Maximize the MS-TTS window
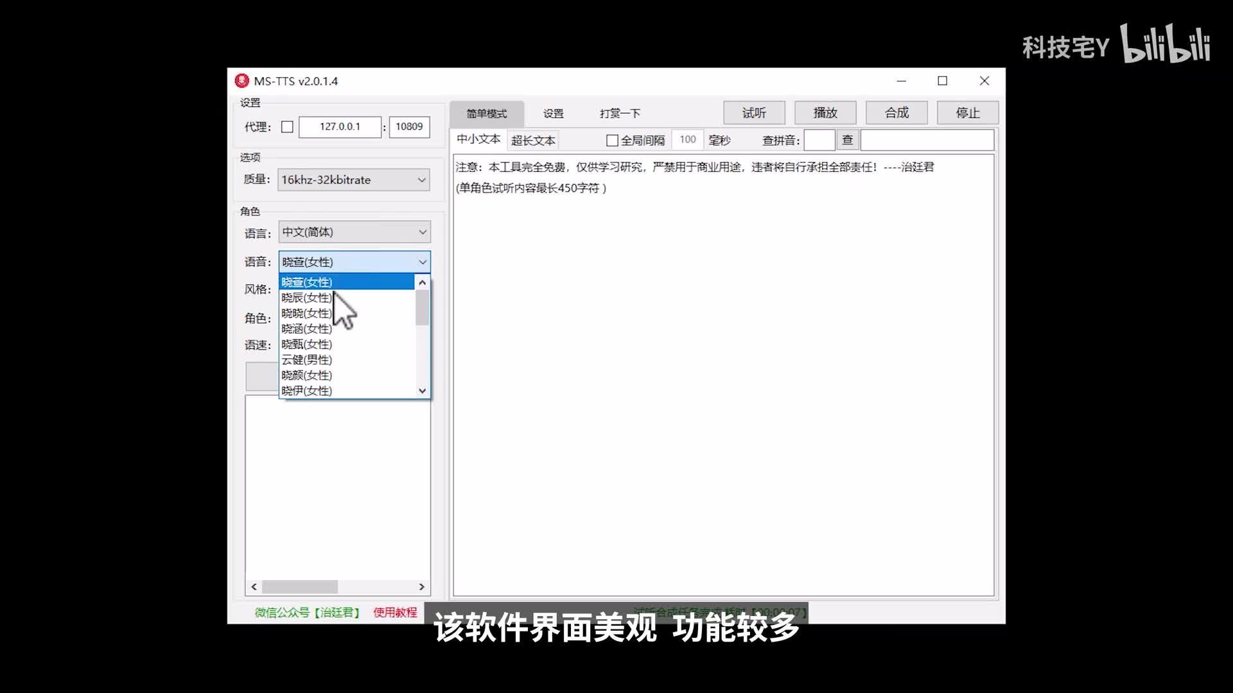 [942, 81]
